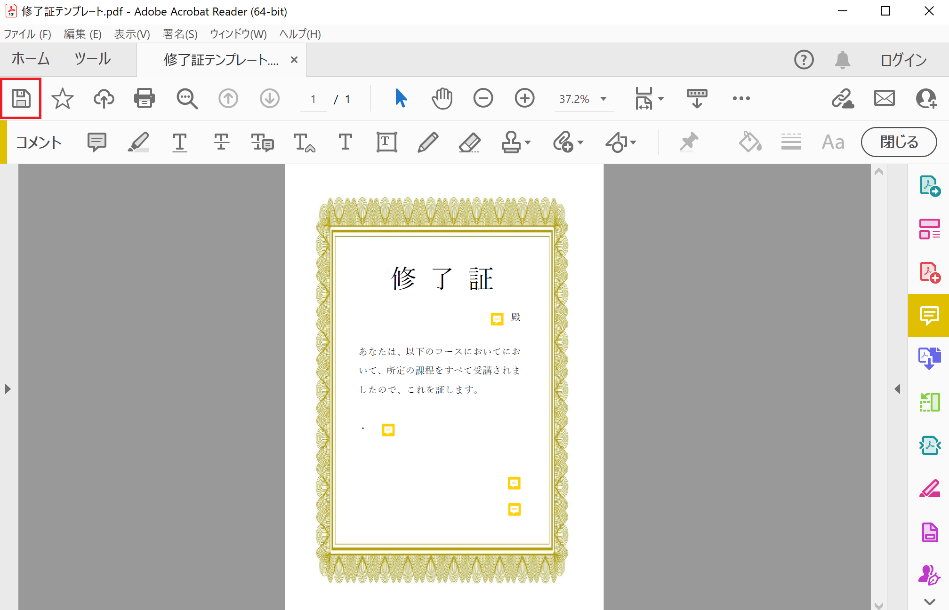Invite others with add-user icon
949x610 pixels.
pos(926,98)
